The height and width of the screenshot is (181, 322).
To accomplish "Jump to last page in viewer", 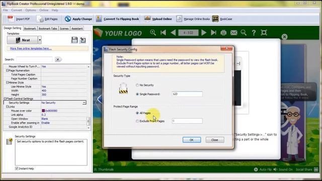I will tap(213, 32).
